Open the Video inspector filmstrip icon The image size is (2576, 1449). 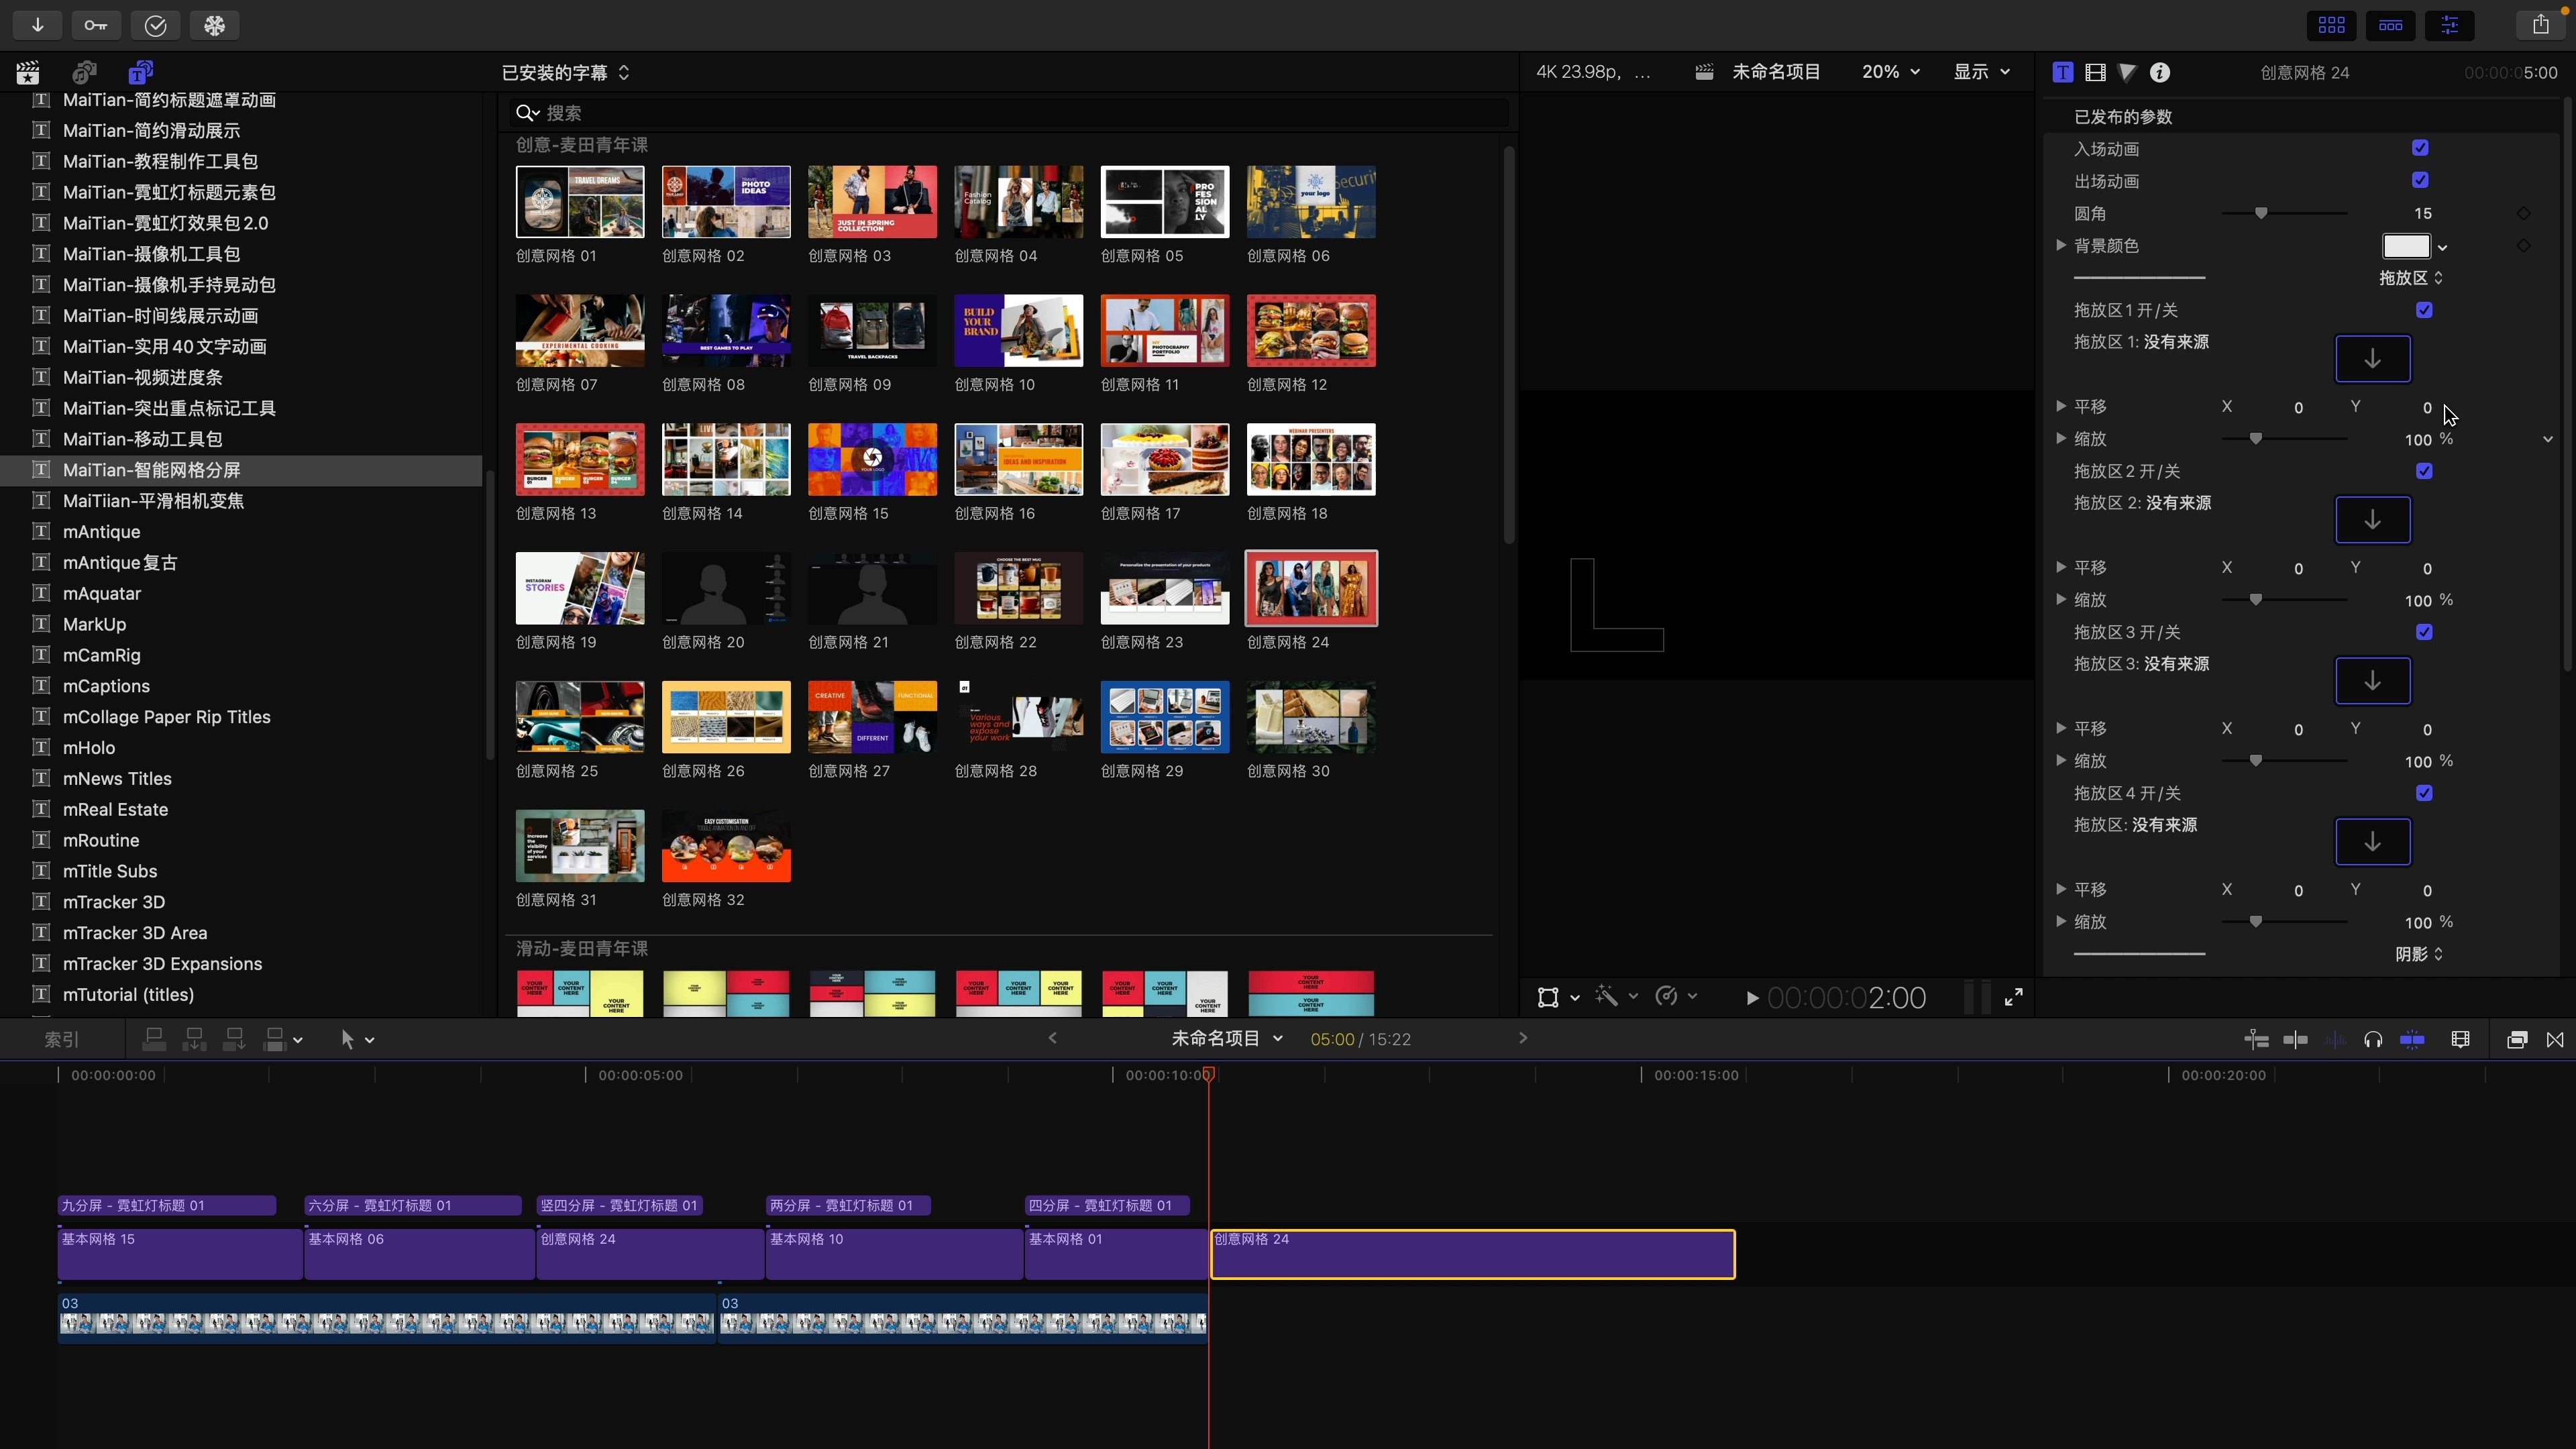2095,72
